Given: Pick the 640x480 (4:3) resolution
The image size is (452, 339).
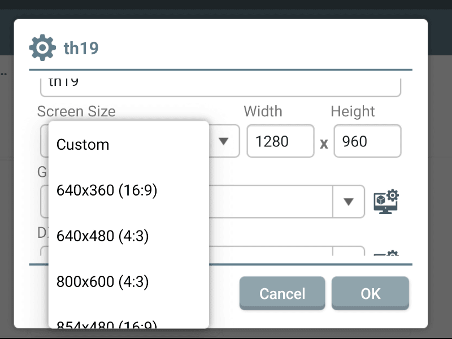Looking at the screenshot, I should click(103, 236).
